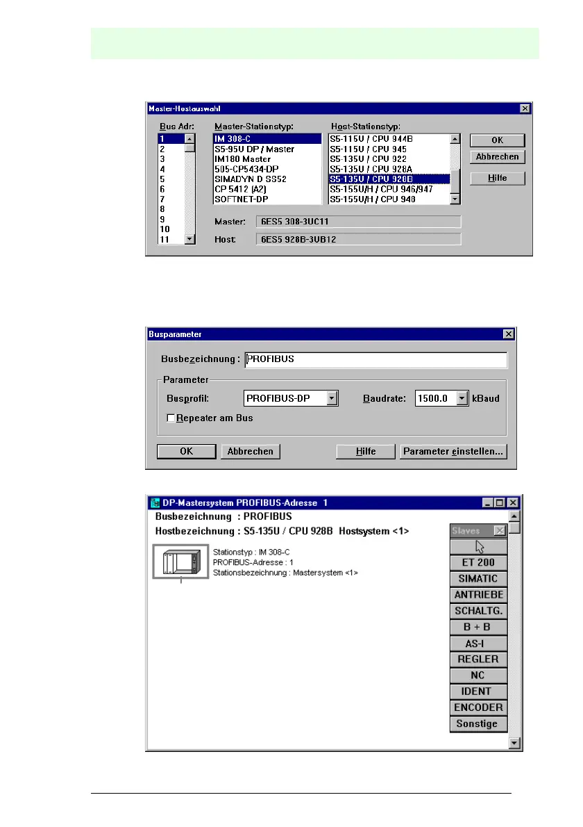
Task: Select host S5-155U/H / CPU 946/947
Action: (x=389, y=189)
